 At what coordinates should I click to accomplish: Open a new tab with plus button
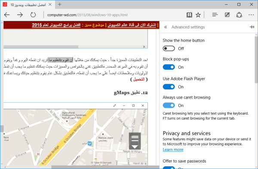[x=60, y=4]
